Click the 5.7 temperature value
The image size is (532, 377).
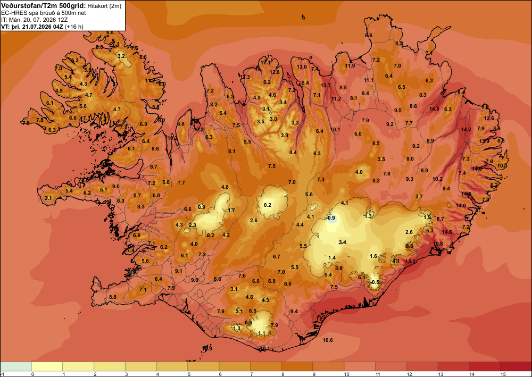click(x=137, y=196)
